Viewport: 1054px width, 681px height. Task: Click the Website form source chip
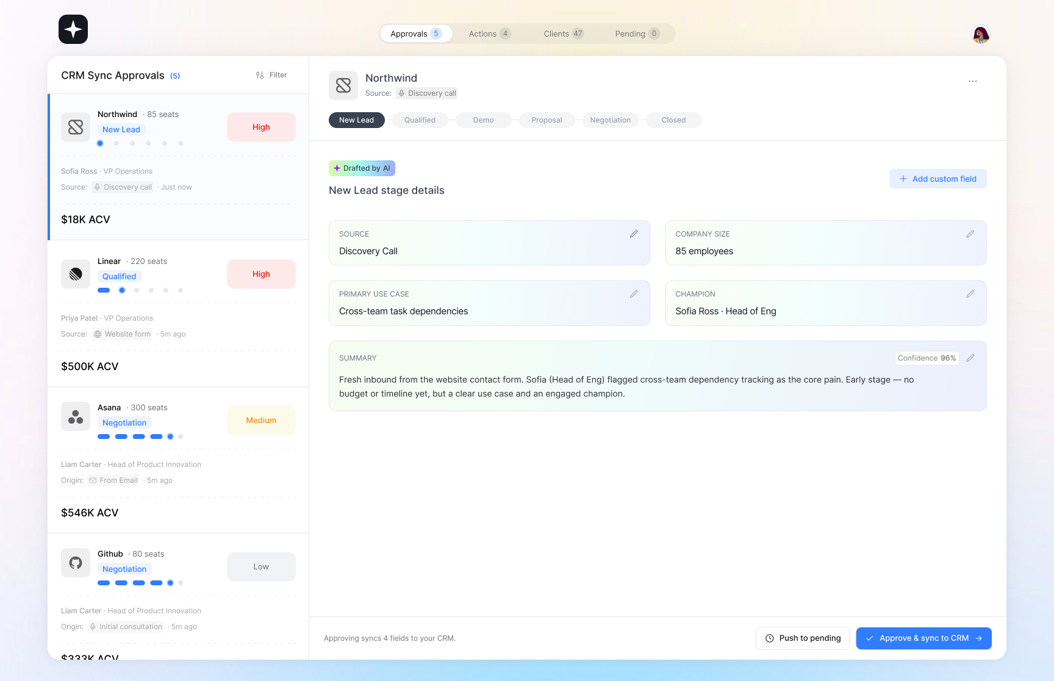tap(122, 334)
